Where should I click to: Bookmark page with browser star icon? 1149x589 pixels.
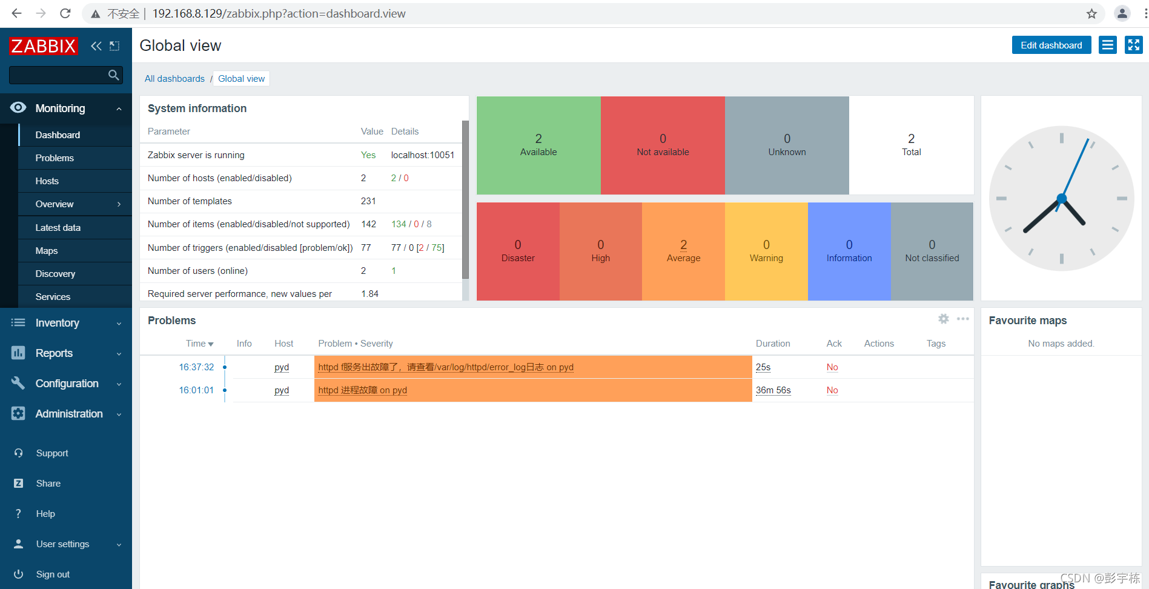(1091, 13)
